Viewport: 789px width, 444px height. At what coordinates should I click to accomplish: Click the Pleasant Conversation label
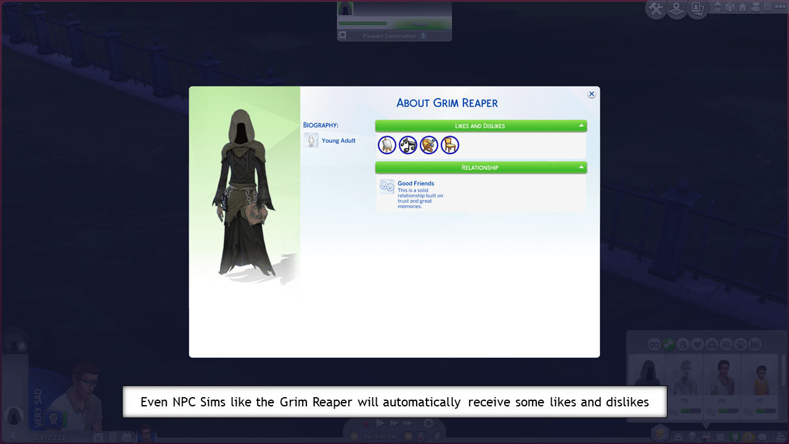point(389,36)
